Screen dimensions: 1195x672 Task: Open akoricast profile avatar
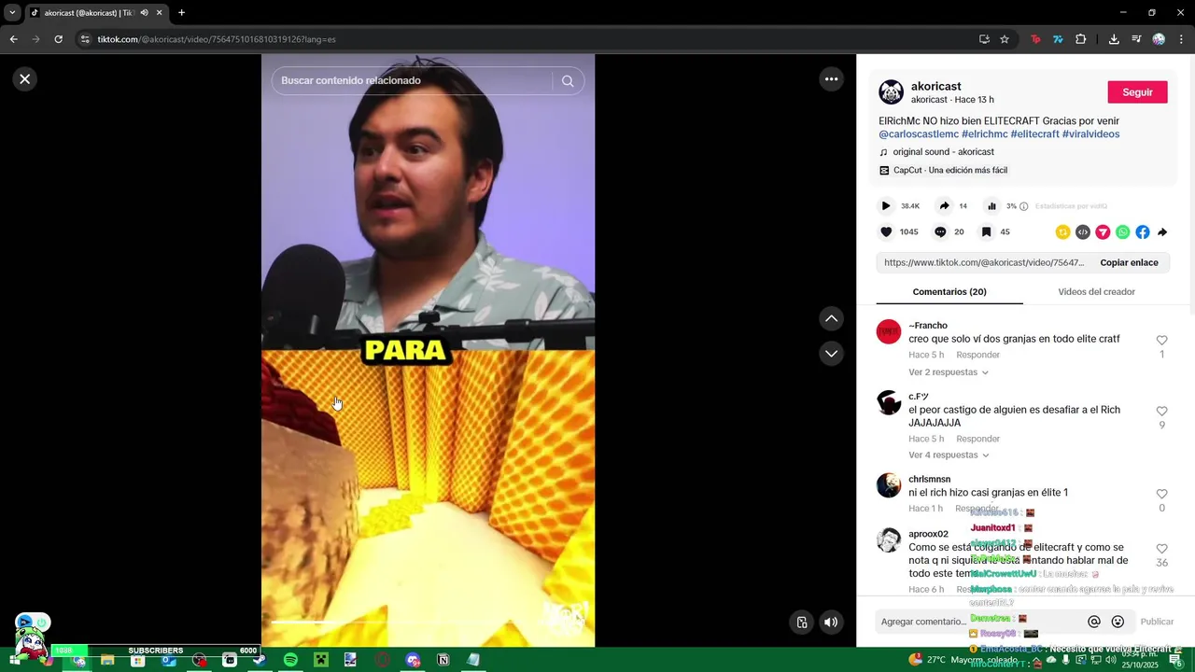[x=892, y=92]
